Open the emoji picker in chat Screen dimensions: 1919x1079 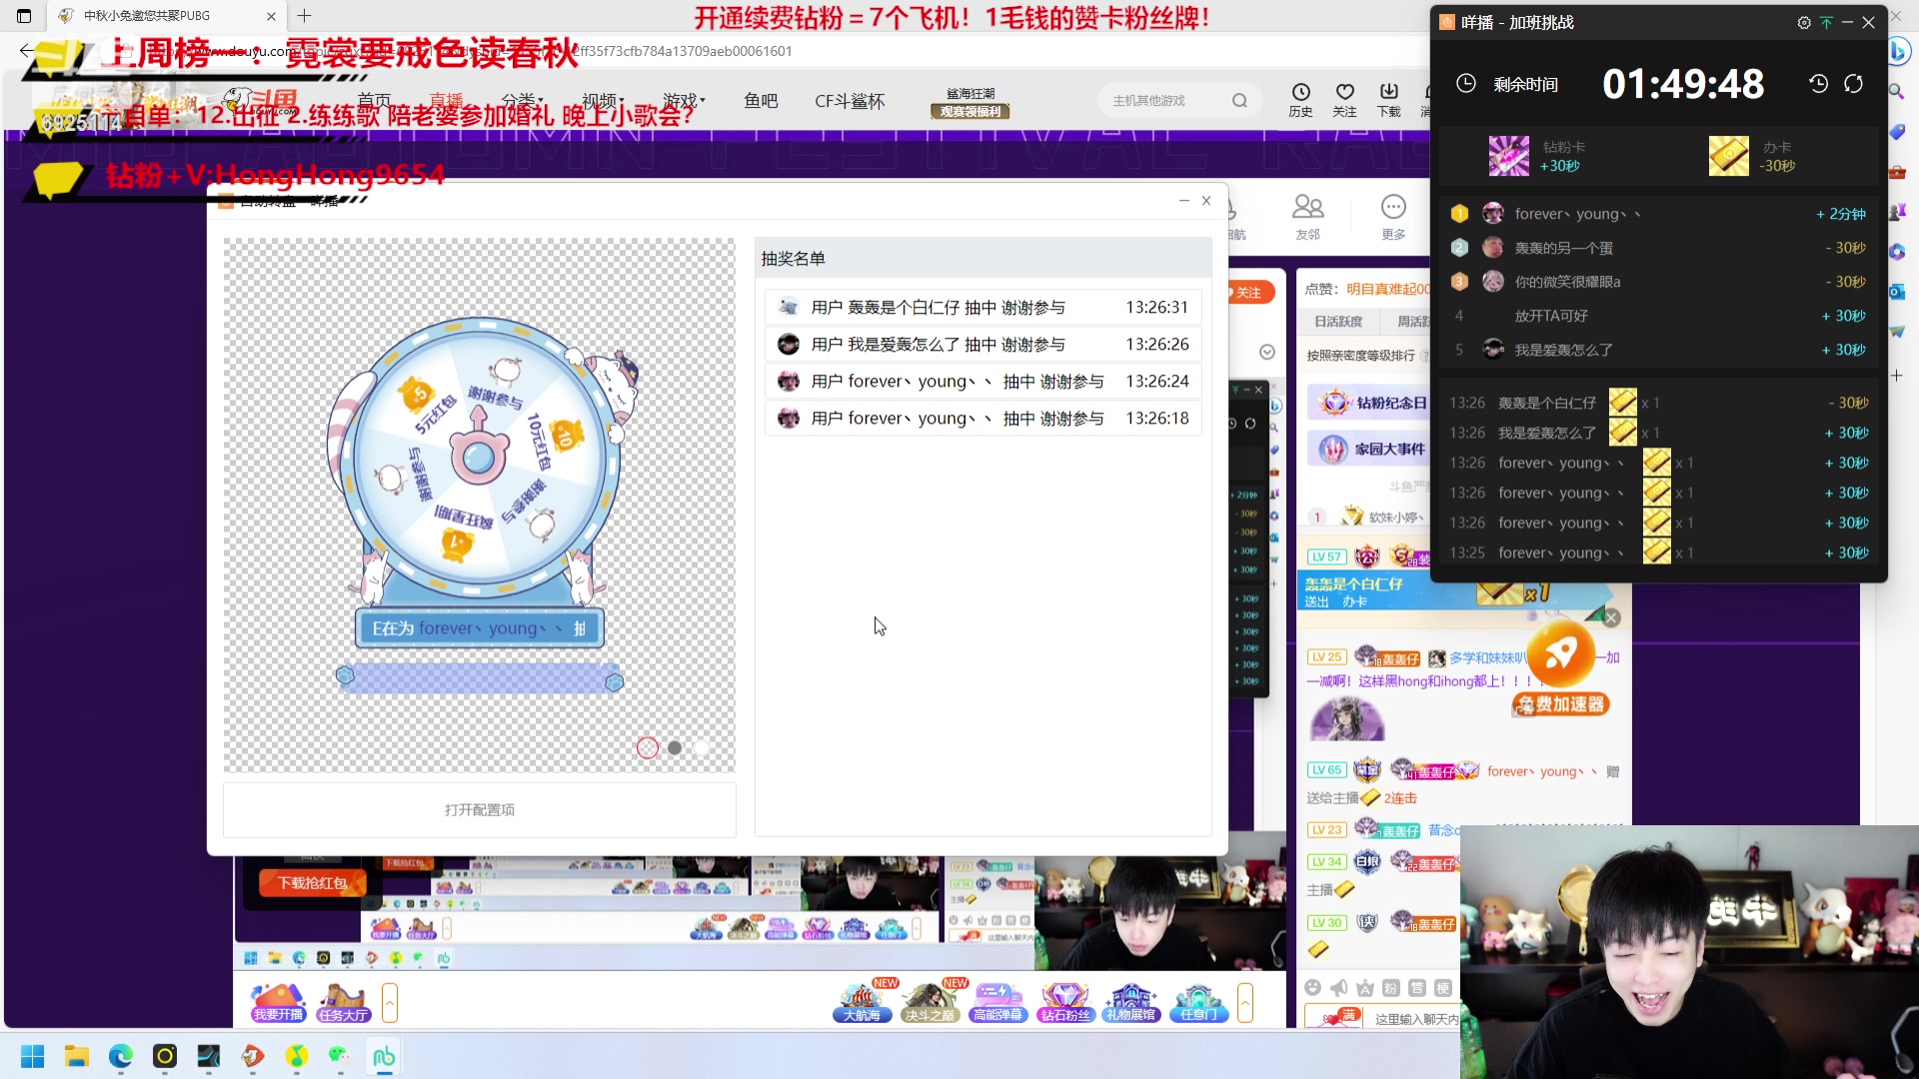(x=1312, y=987)
